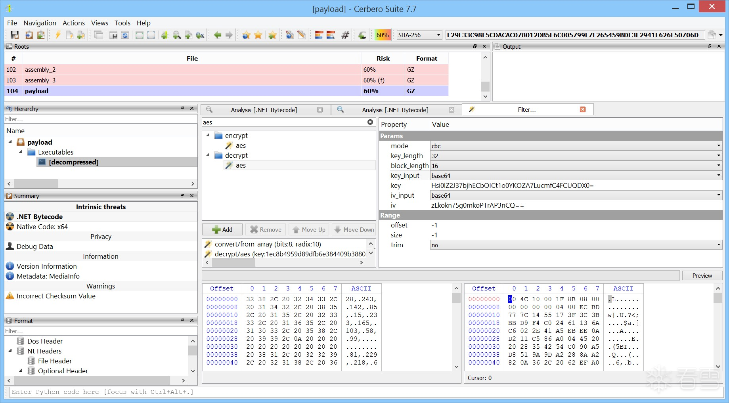Viewport: 729px width, 403px height.
Task: Collapse the encrypt folder in filter tree
Action: [x=208, y=136]
